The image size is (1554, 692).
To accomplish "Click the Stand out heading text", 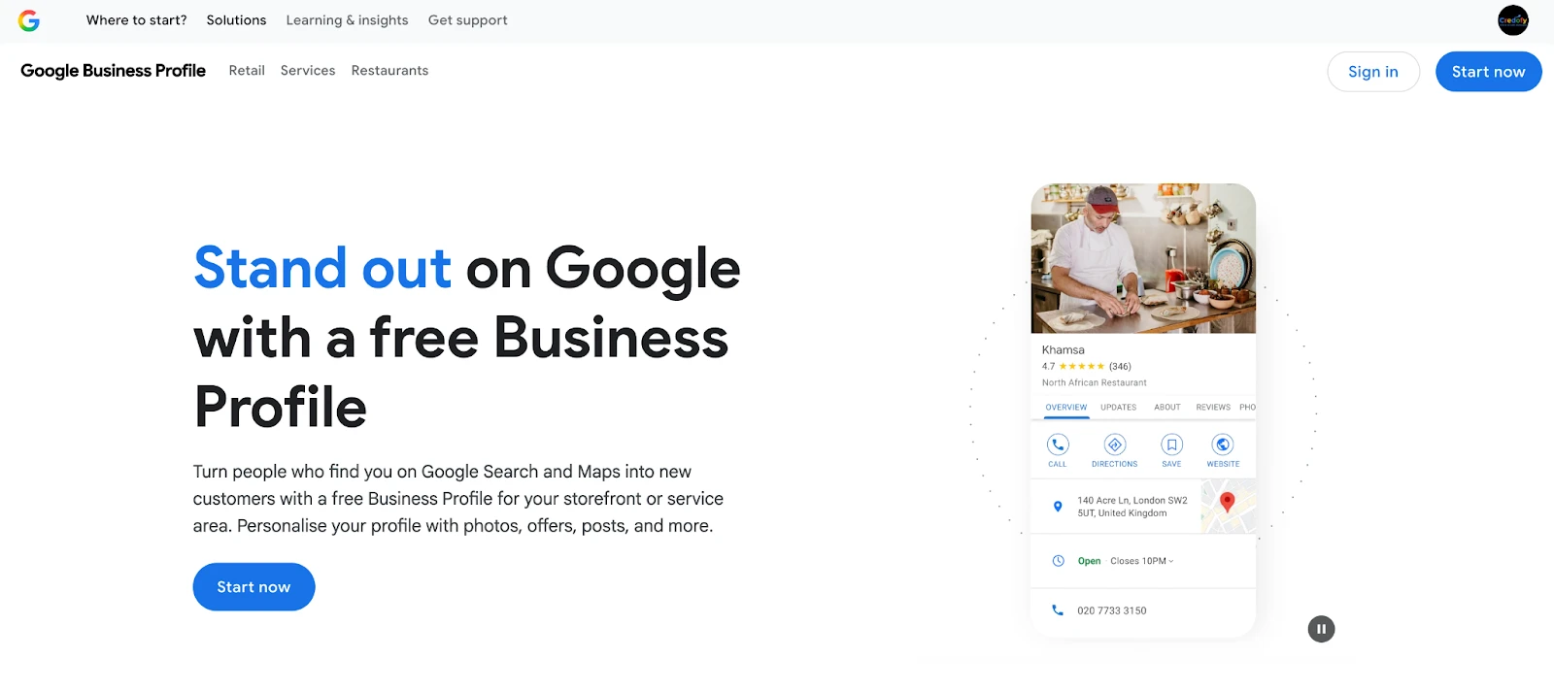I will point(322,268).
